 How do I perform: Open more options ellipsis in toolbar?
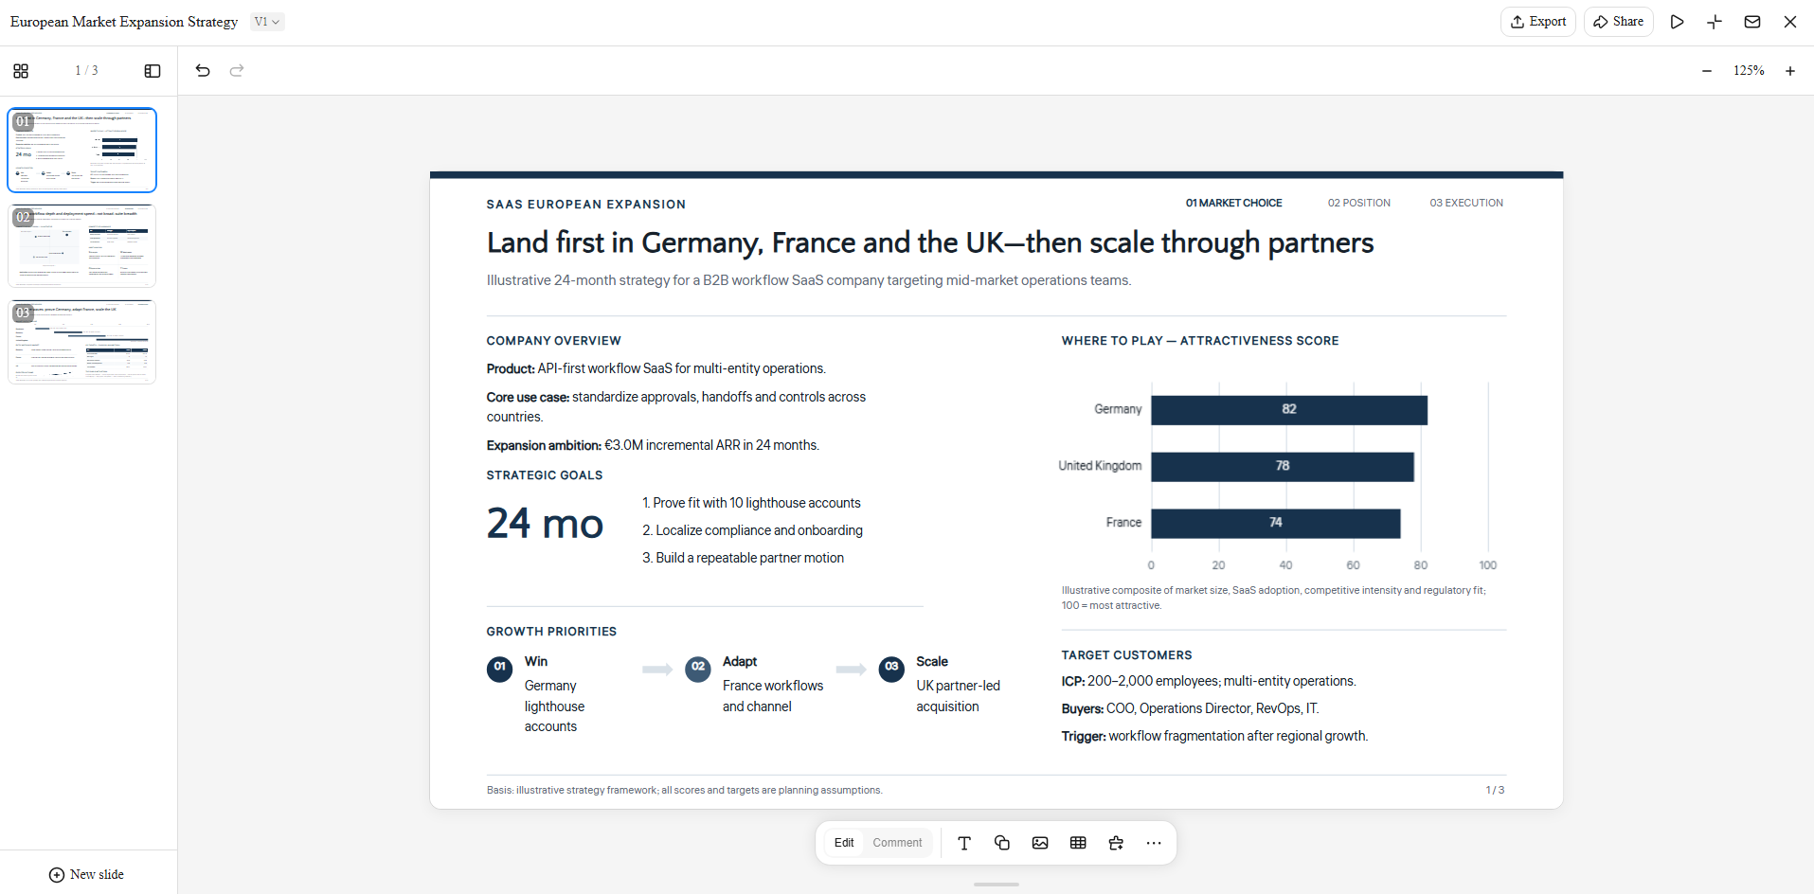(x=1154, y=843)
